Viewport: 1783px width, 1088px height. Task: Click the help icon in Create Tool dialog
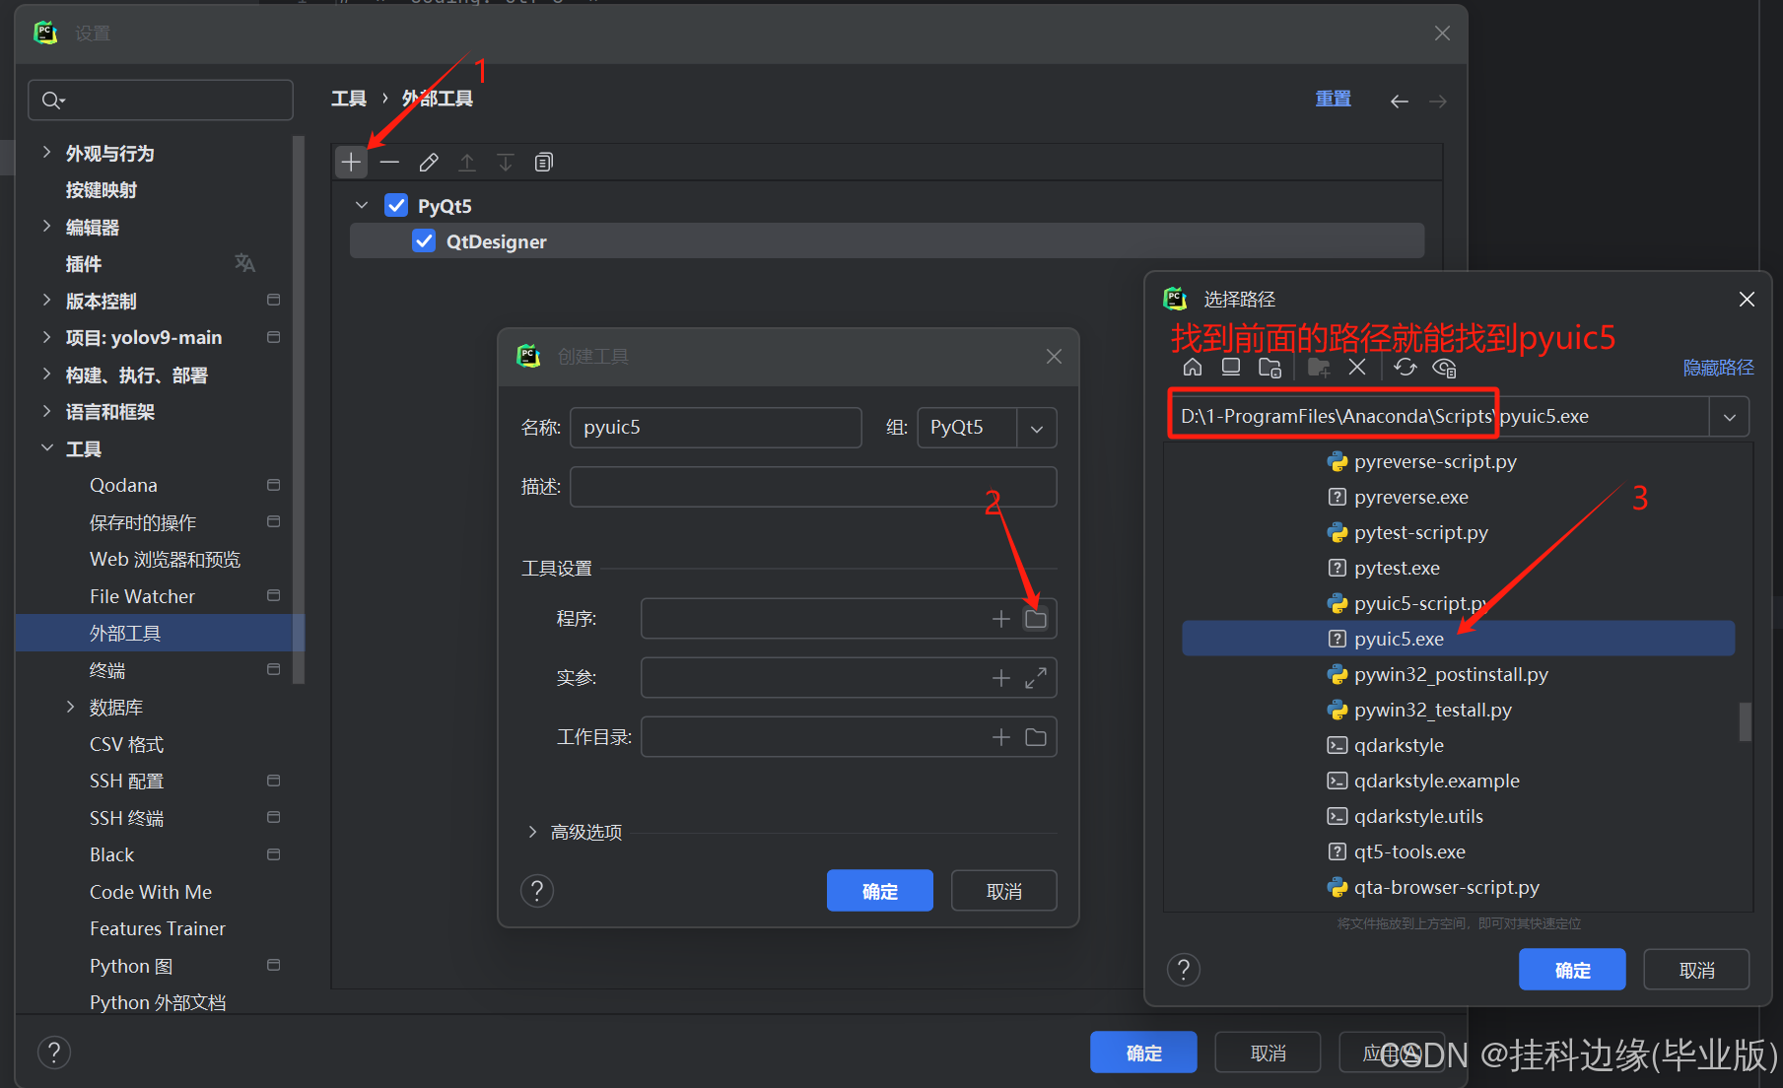pos(537,891)
